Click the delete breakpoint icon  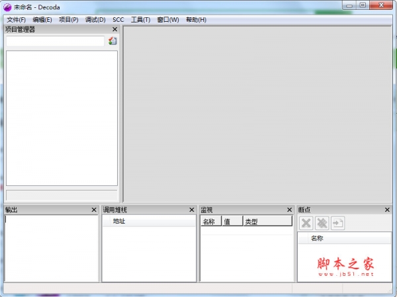pos(306,223)
